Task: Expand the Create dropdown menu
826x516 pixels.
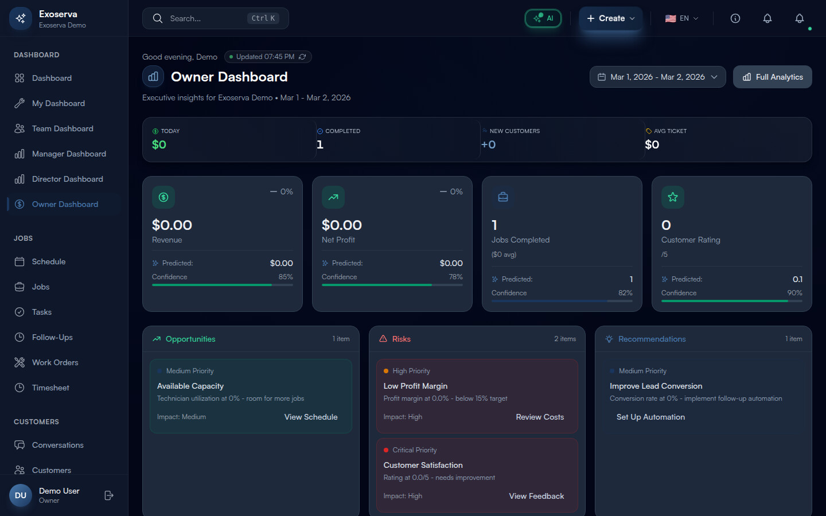Action: (610, 18)
